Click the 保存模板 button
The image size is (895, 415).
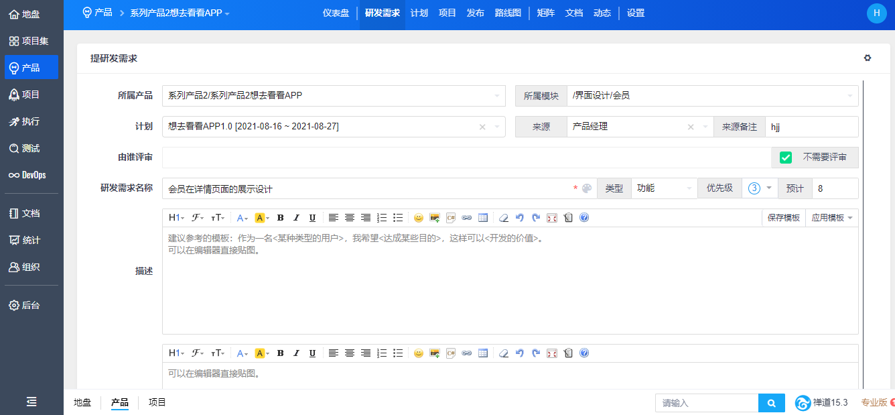(783, 218)
